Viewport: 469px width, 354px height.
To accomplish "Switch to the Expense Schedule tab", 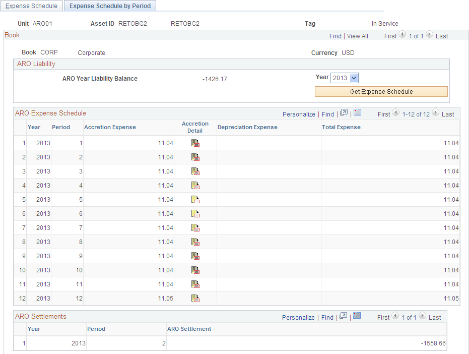I will (31, 6).
